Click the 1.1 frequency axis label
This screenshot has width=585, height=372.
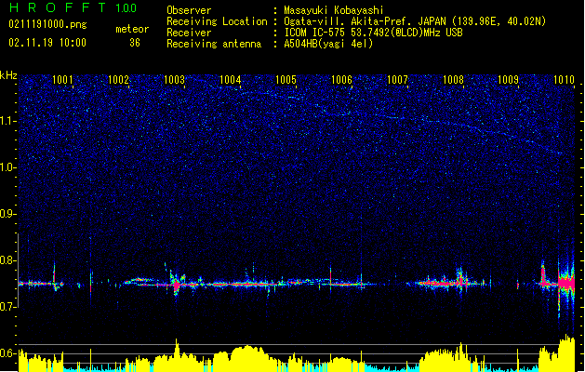[8, 121]
